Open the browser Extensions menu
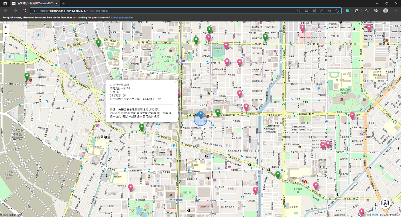Image resolution: width=401 pixels, height=217 pixels. click(357, 11)
